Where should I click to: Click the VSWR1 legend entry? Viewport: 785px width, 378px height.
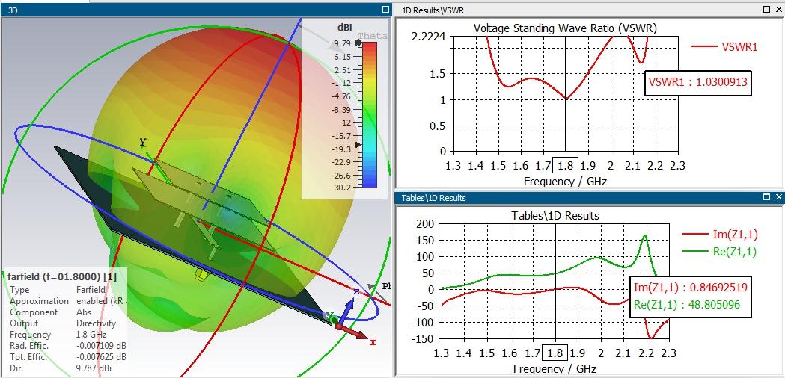[x=724, y=46]
